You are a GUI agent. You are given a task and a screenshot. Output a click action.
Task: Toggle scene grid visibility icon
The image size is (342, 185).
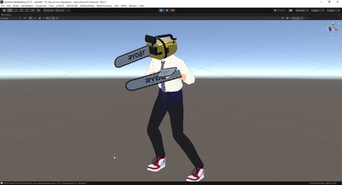53,18
